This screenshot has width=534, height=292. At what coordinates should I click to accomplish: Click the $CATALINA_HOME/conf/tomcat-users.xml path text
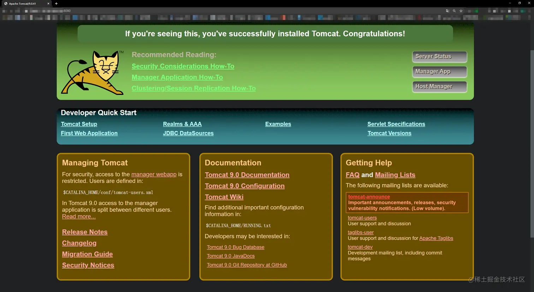[x=108, y=192]
